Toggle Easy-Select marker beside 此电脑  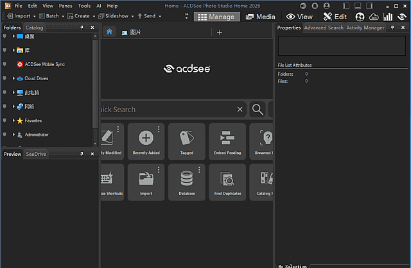tap(4, 92)
